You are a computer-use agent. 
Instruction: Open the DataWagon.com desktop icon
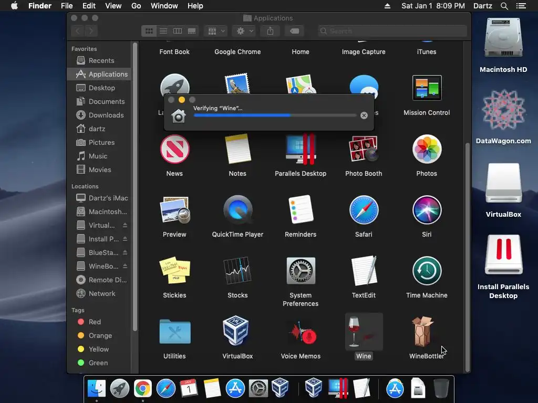click(x=503, y=110)
